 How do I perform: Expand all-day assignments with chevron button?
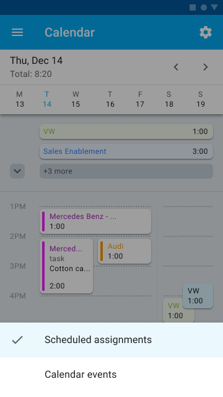tap(17, 171)
